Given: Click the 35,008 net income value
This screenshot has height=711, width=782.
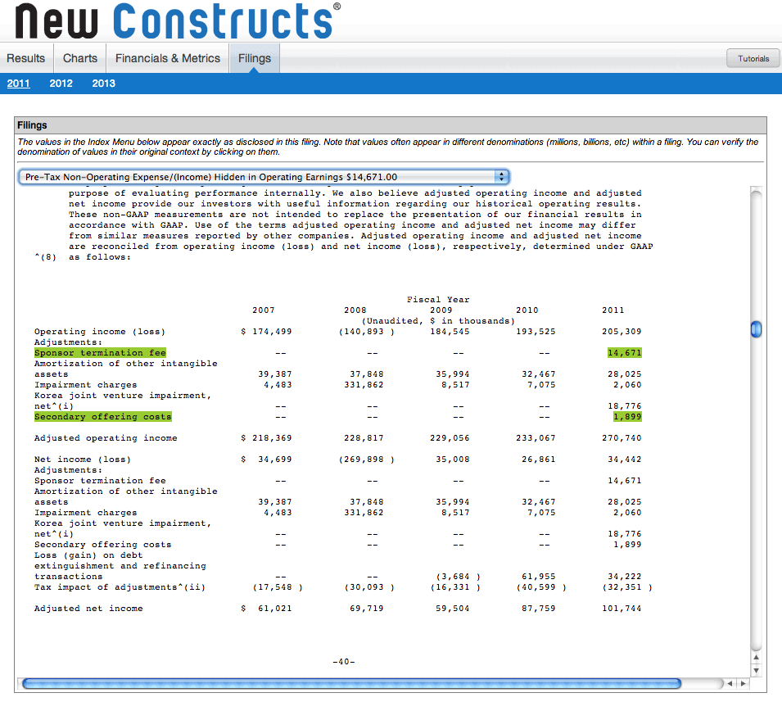Looking at the screenshot, I should [453, 460].
